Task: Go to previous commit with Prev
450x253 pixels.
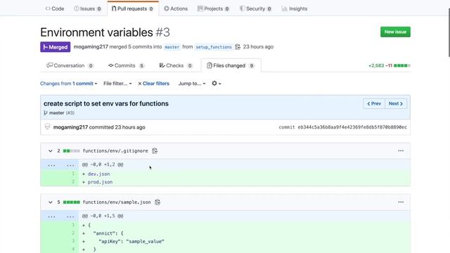Action: [374, 103]
